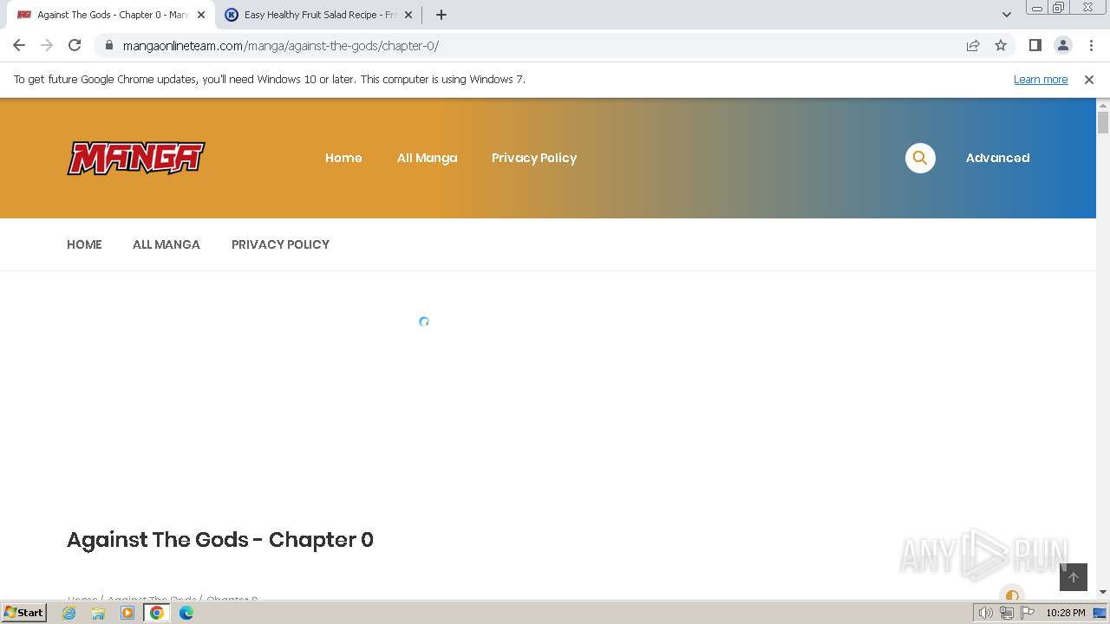The height and width of the screenshot is (624, 1110).
Task: Open Internet Explorer from taskbar
Action: pos(69,613)
